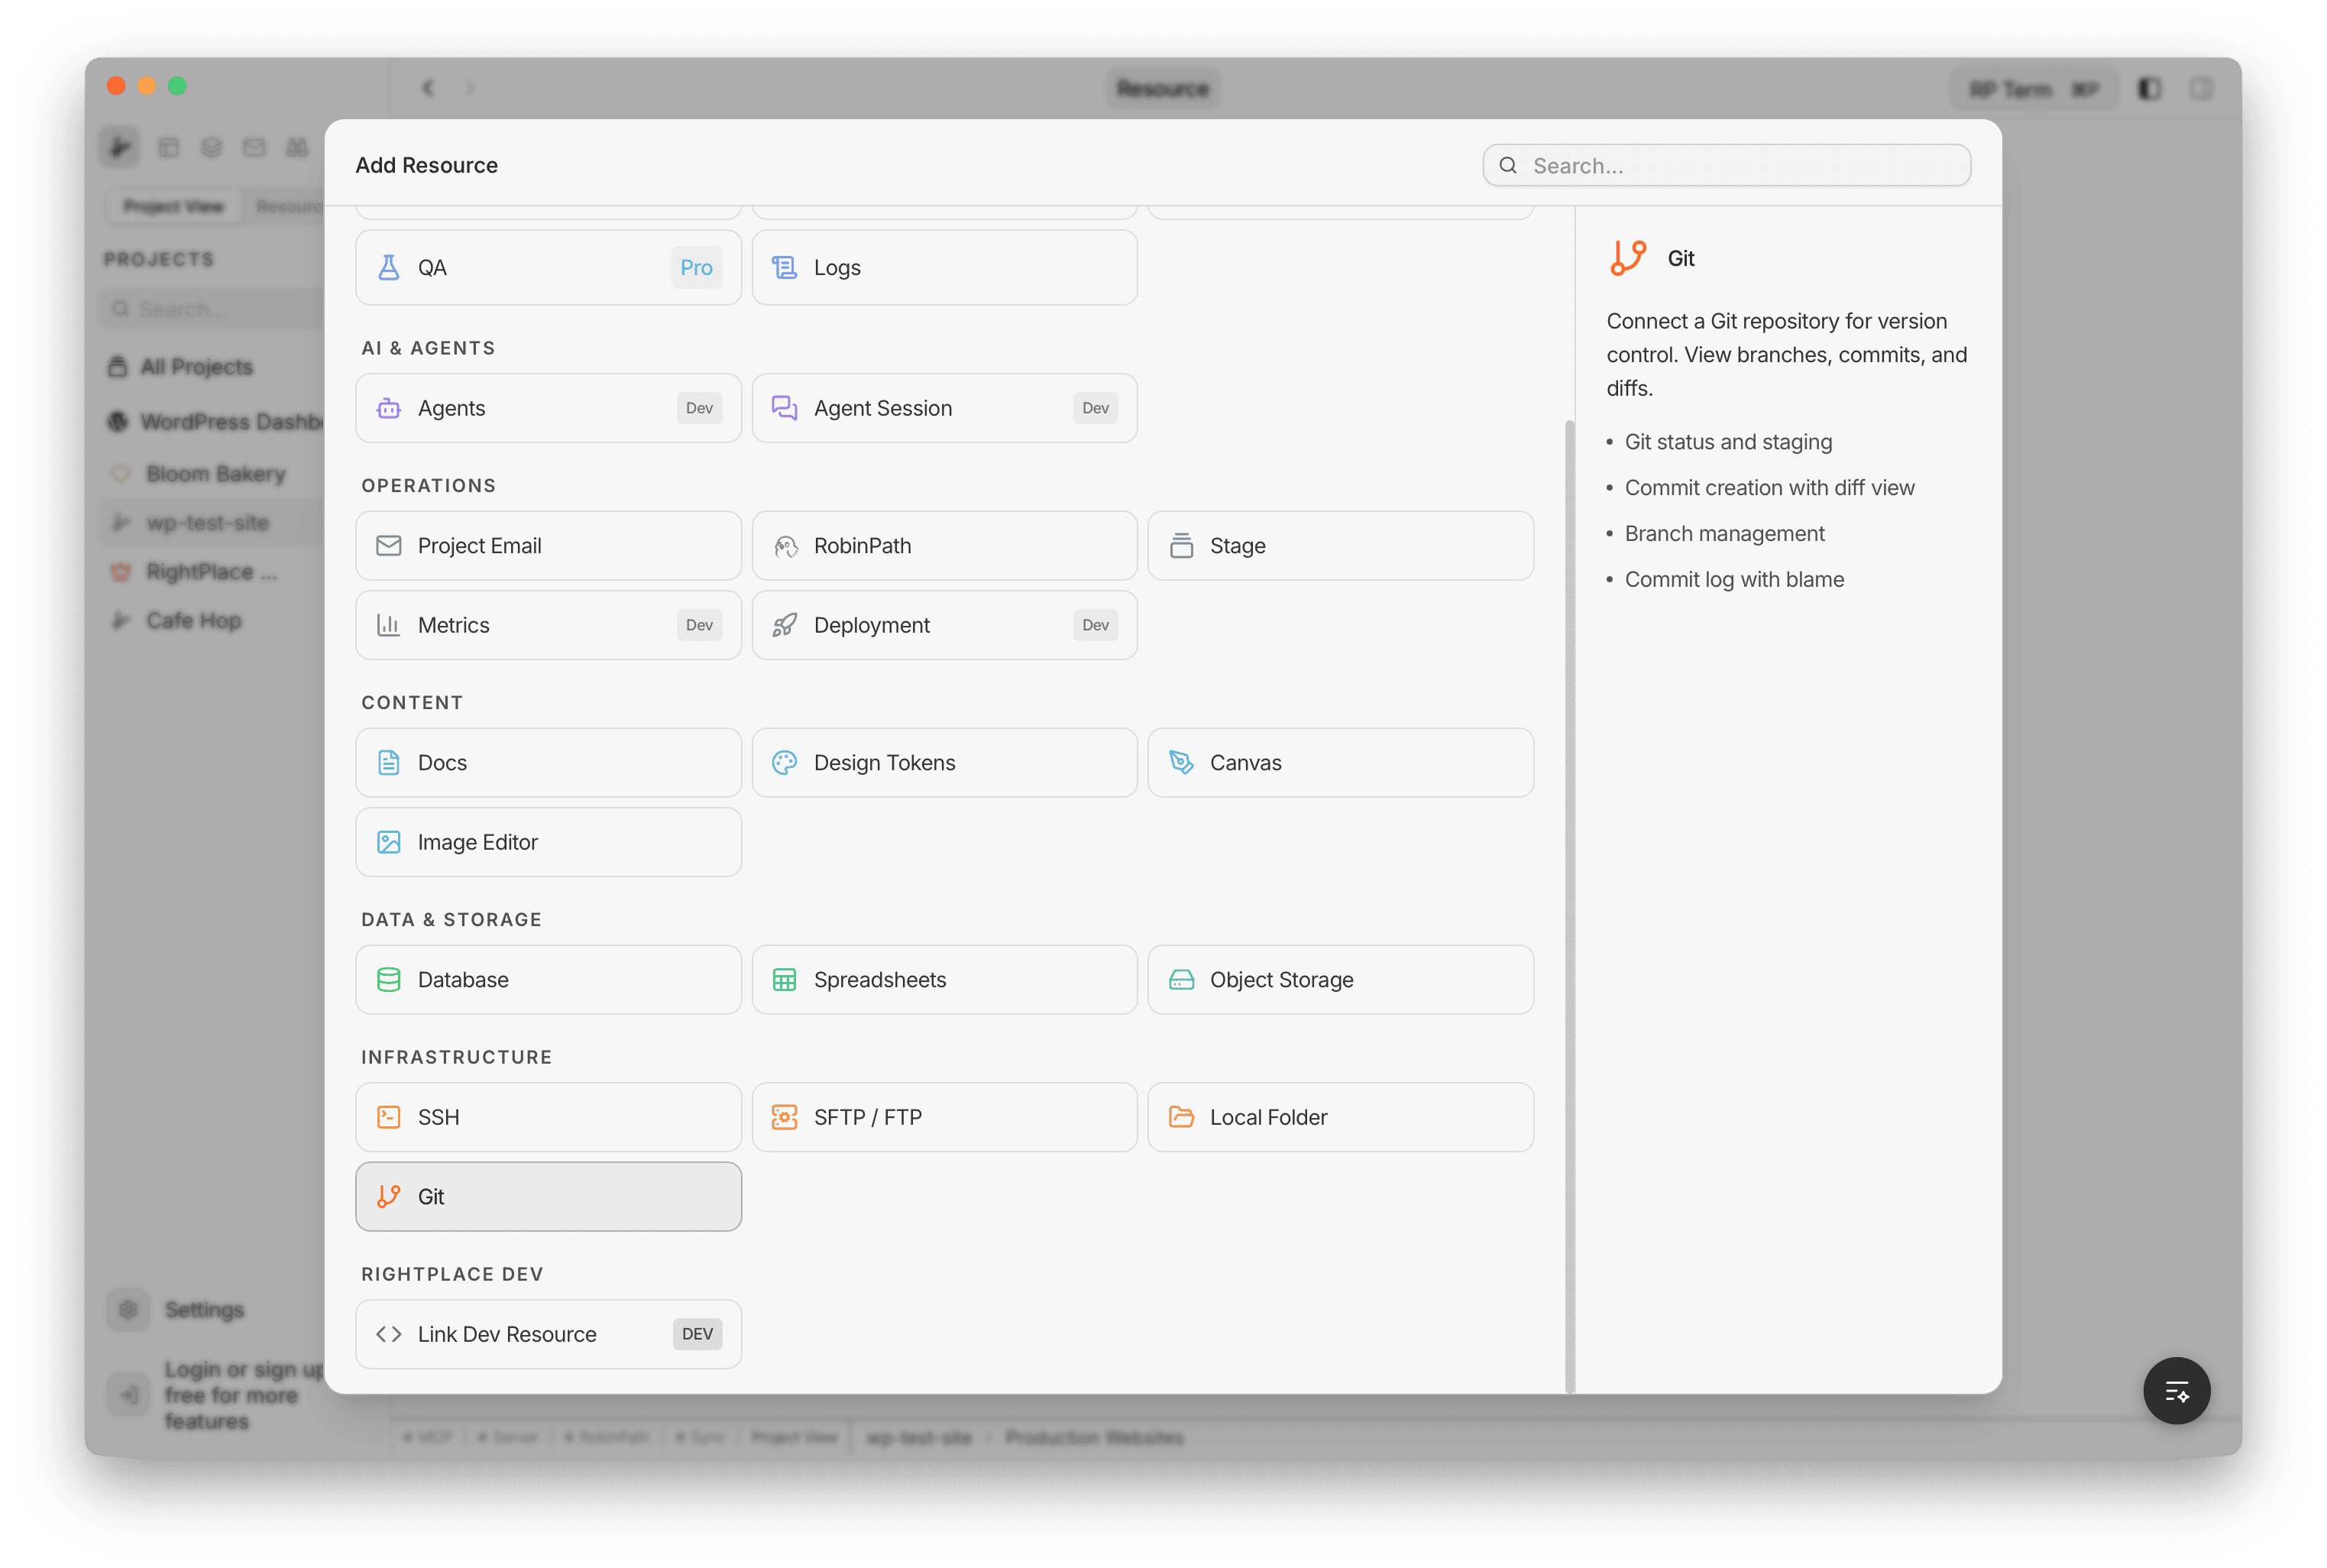
Task: Click the Search field in Add Resource
Action: pyautogui.click(x=1727, y=164)
